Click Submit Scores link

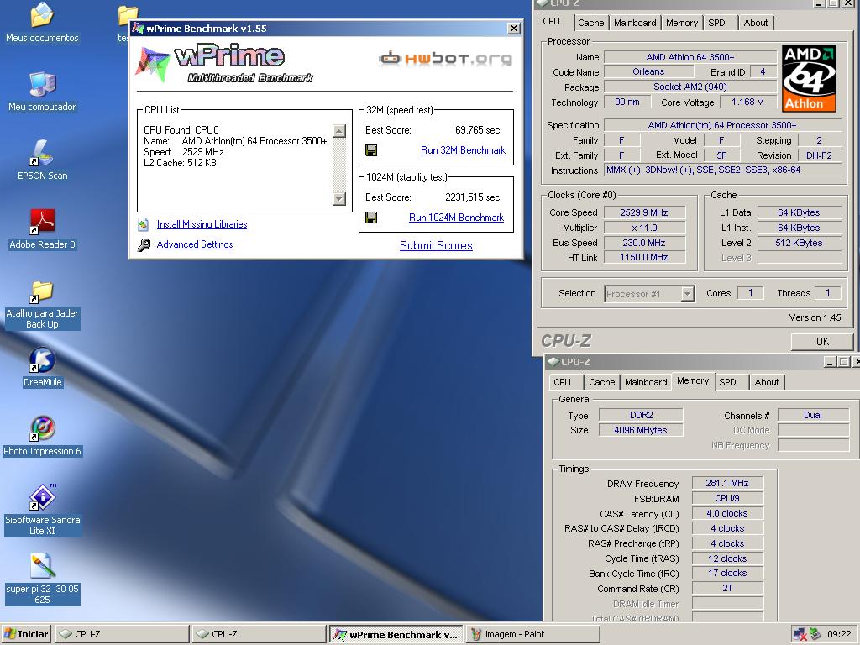(x=436, y=246)
